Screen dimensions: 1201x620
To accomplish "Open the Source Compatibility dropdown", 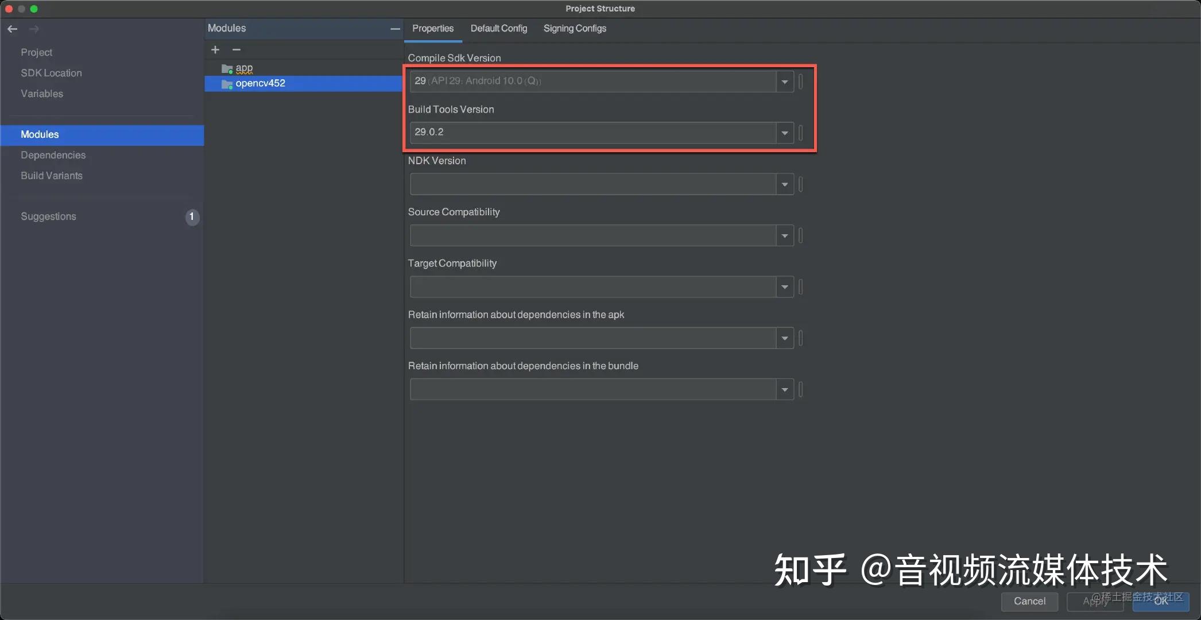I will pos(784,235).
